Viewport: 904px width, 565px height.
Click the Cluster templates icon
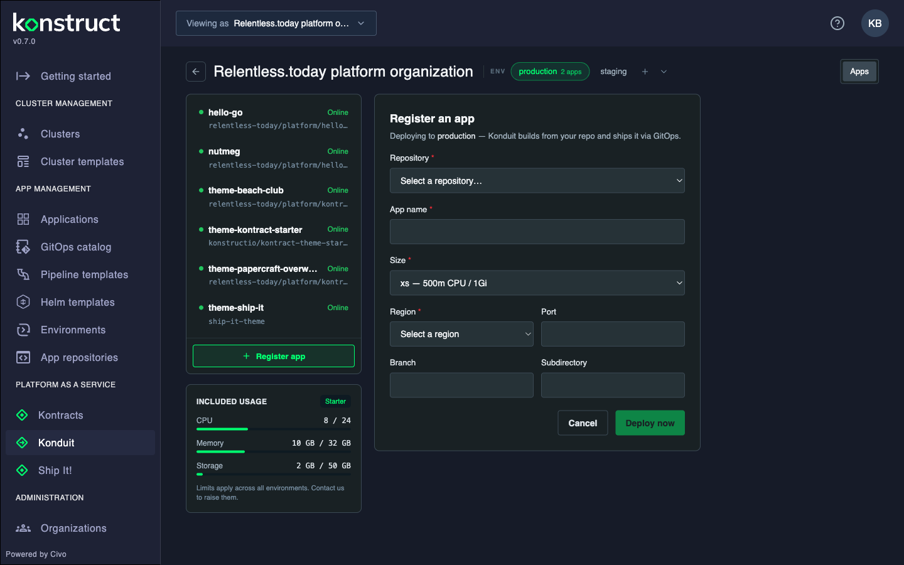pos(23,161)
